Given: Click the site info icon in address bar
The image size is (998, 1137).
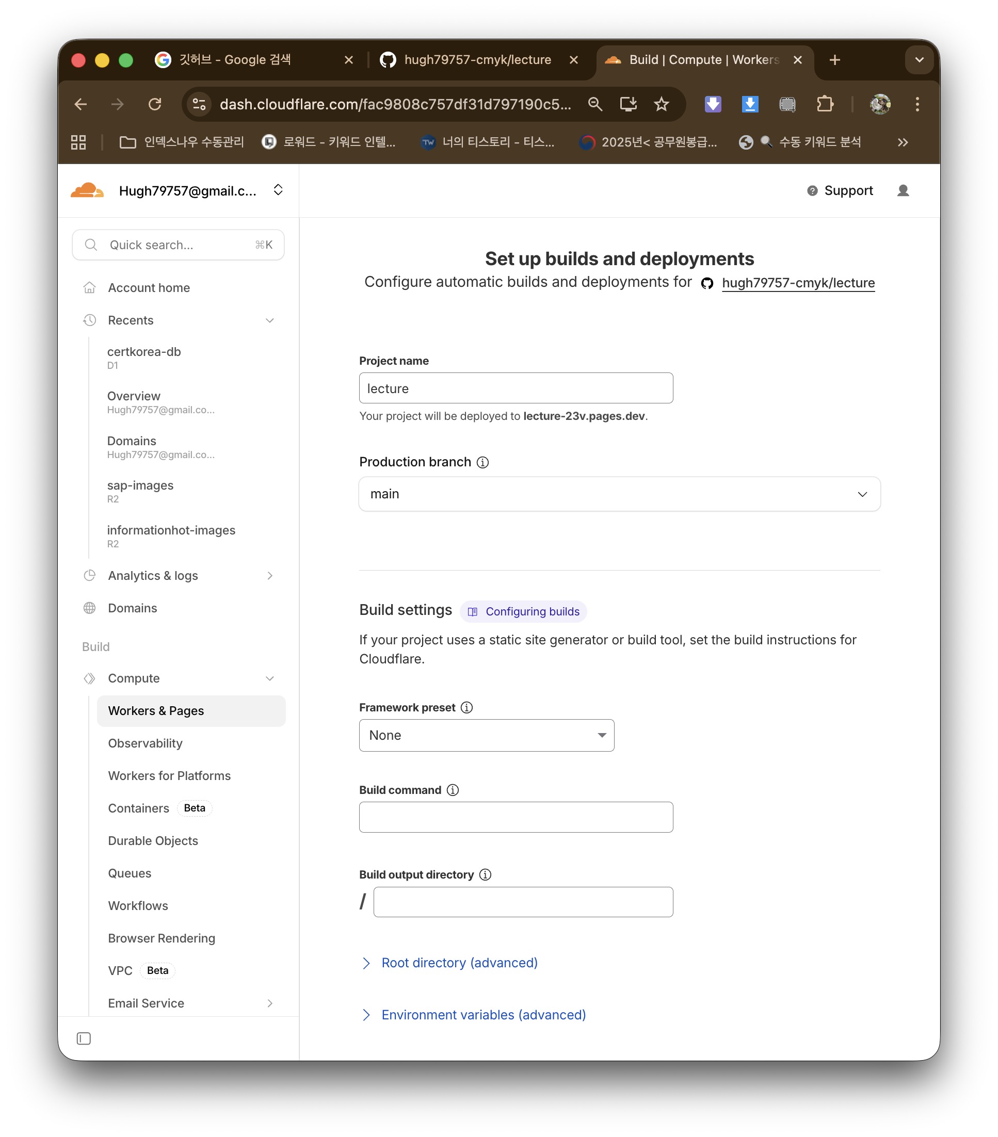Looking at the screenshot, I should [x=199, y=104].
